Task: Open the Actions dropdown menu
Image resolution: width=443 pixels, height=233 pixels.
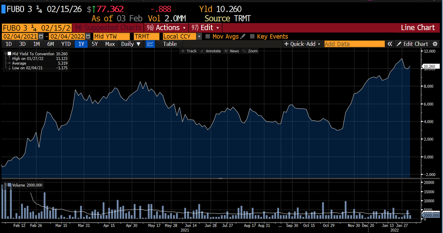Action: click(x=166, y=28)
